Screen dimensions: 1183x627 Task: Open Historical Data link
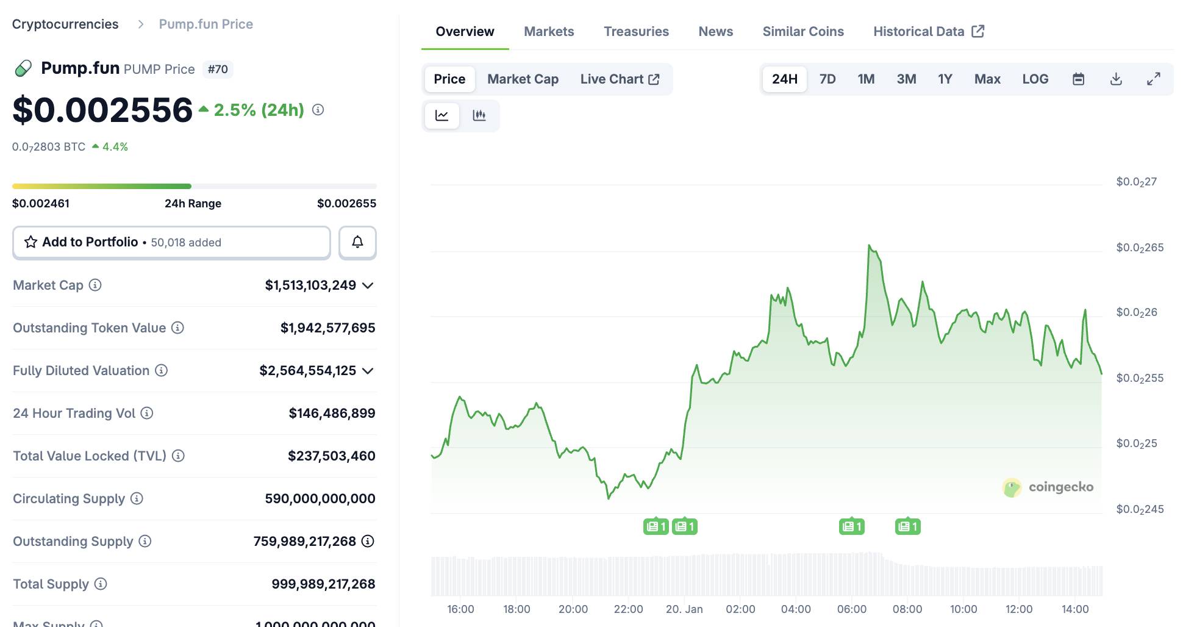tap(920, 31)
